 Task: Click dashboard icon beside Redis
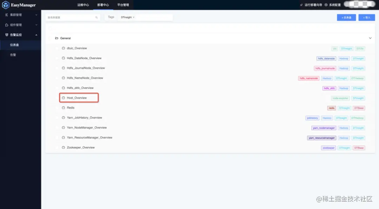click(x=63, y=107)
